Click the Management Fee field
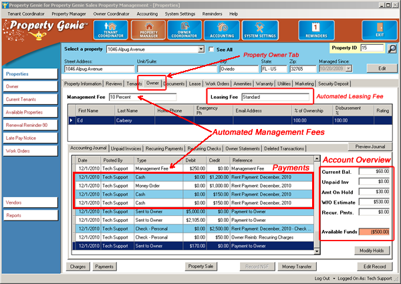The width and height of the screenshot is (401, 284). tap(143, 97)
